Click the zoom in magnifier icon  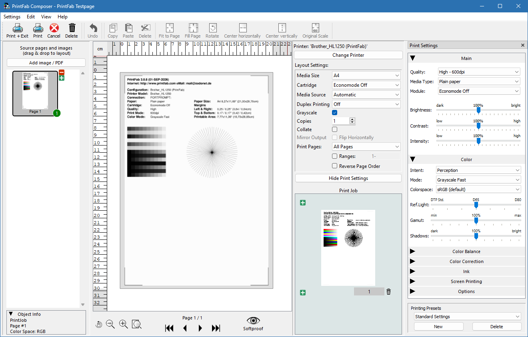coord(124,324)
